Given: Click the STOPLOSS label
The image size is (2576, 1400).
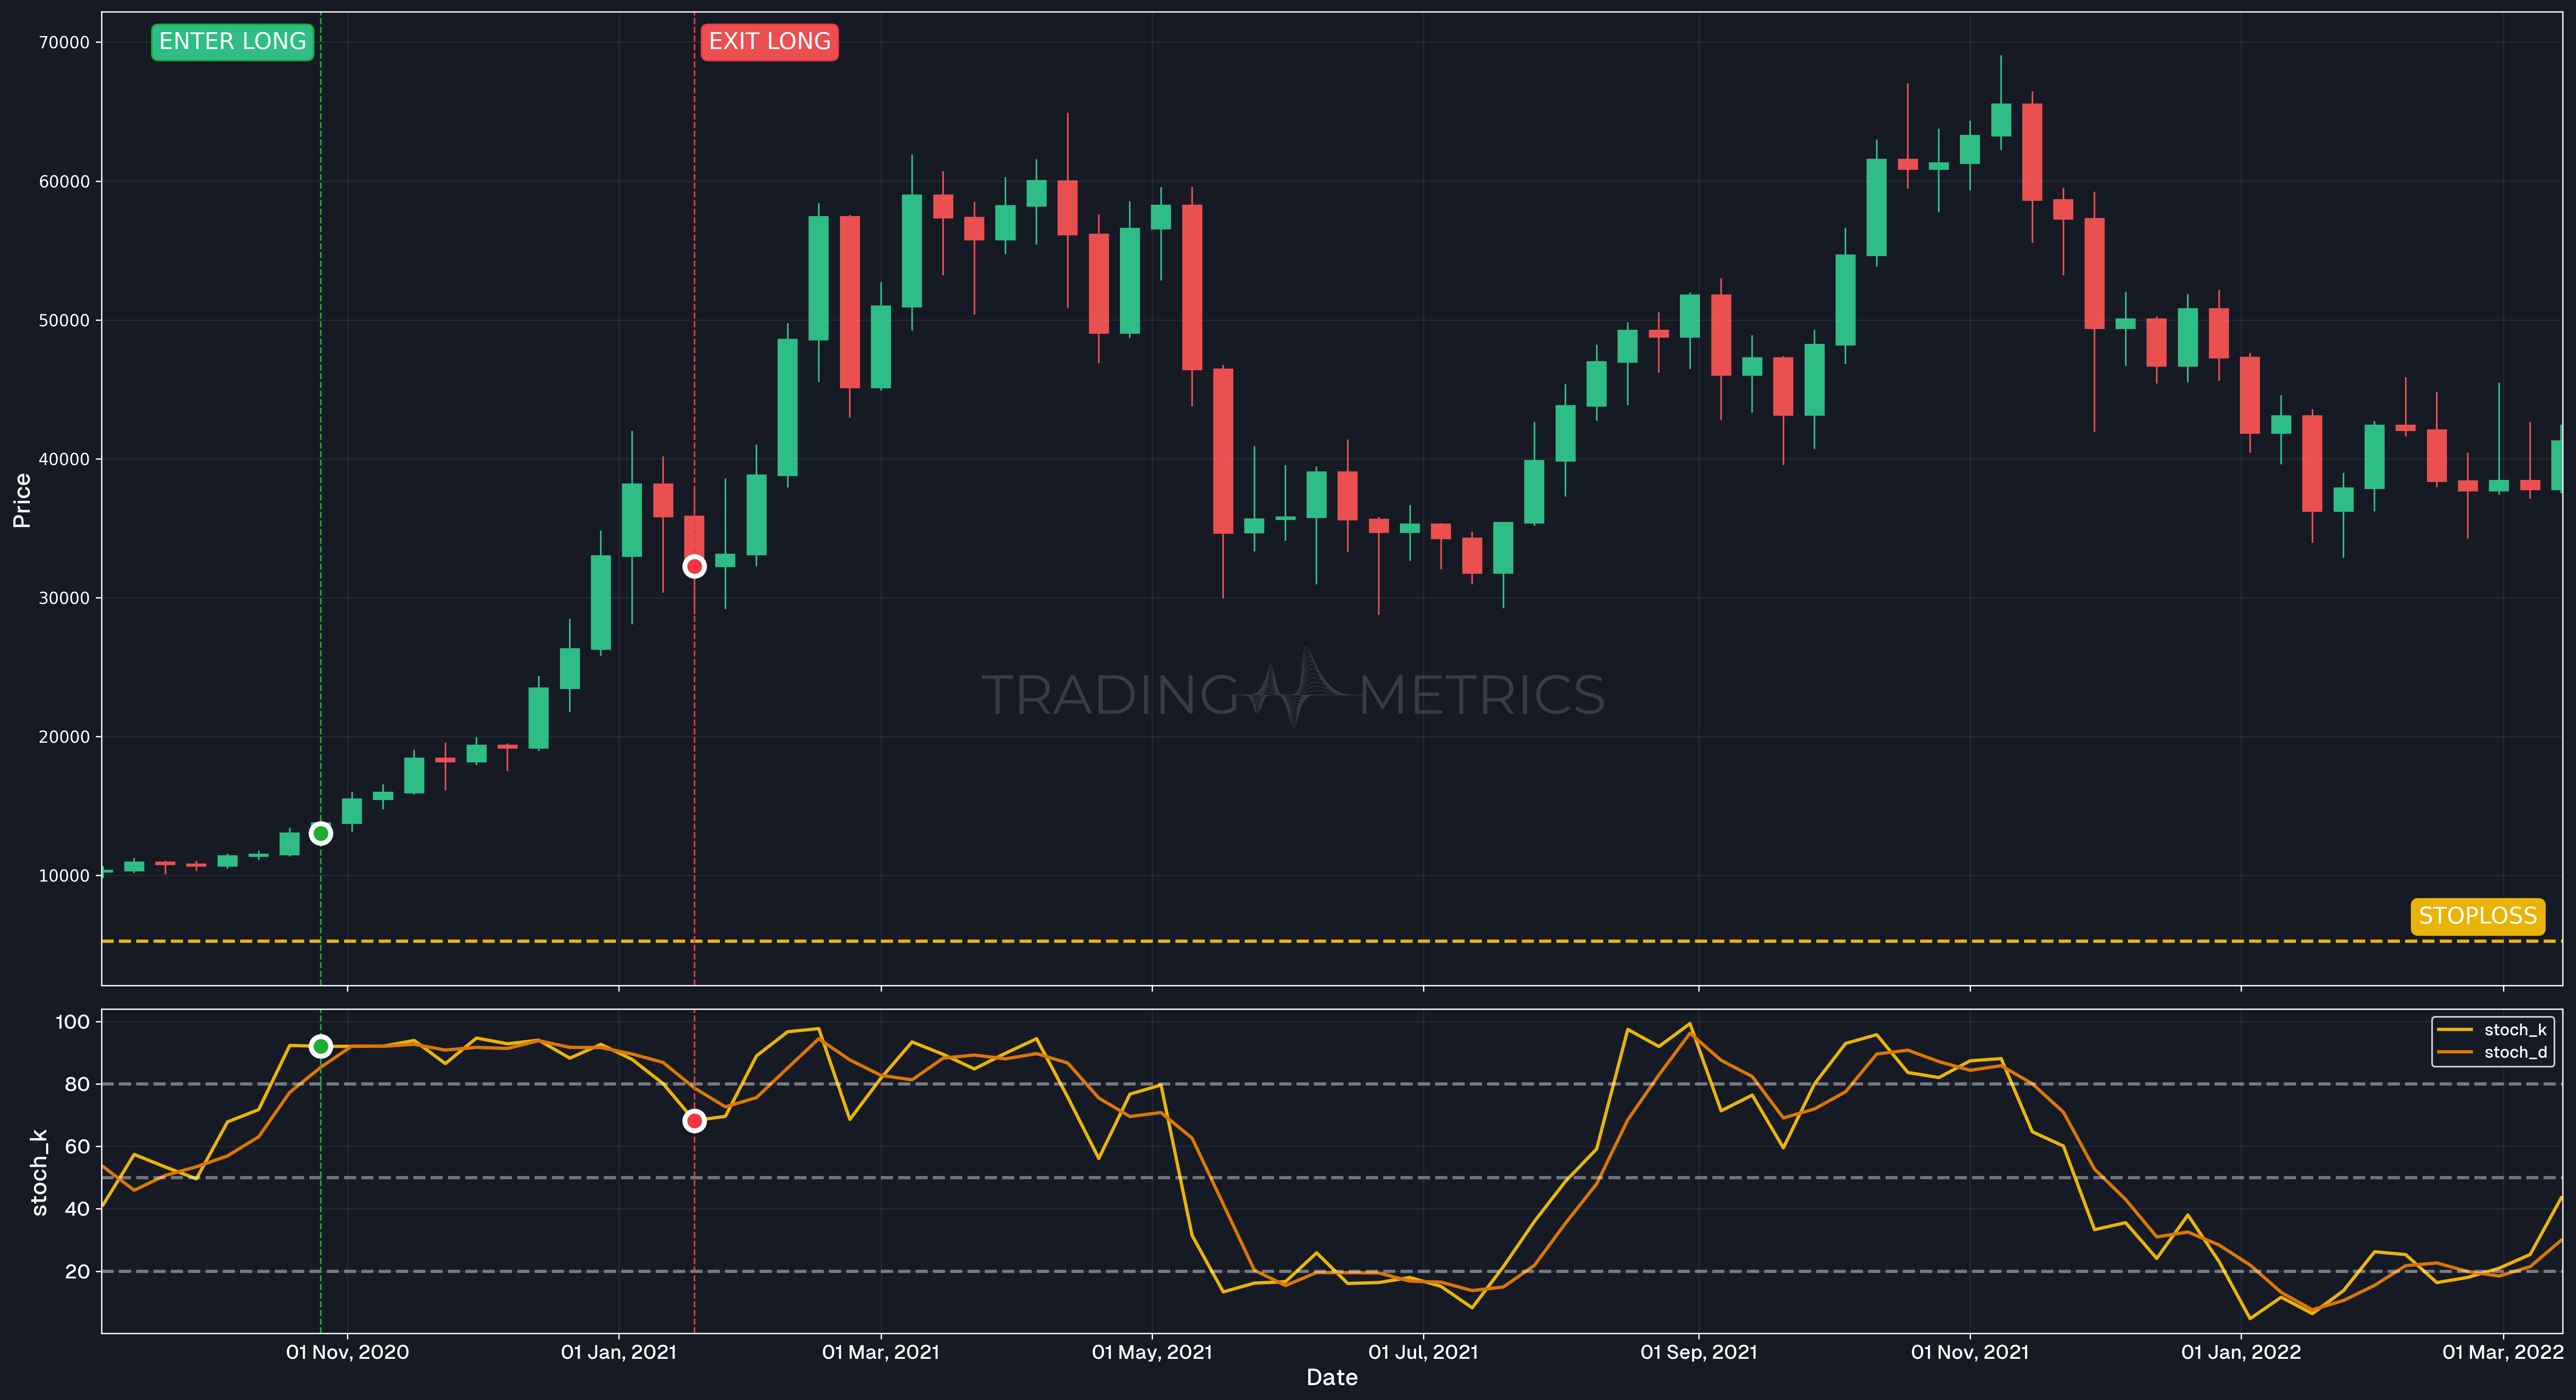Looking at the screenshot, I should [x=2477, y=916].
